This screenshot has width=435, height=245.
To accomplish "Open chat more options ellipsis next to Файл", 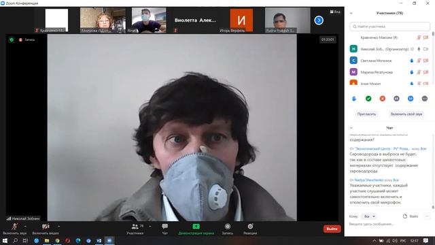I will pyautogui.click(x=427, y=216).
